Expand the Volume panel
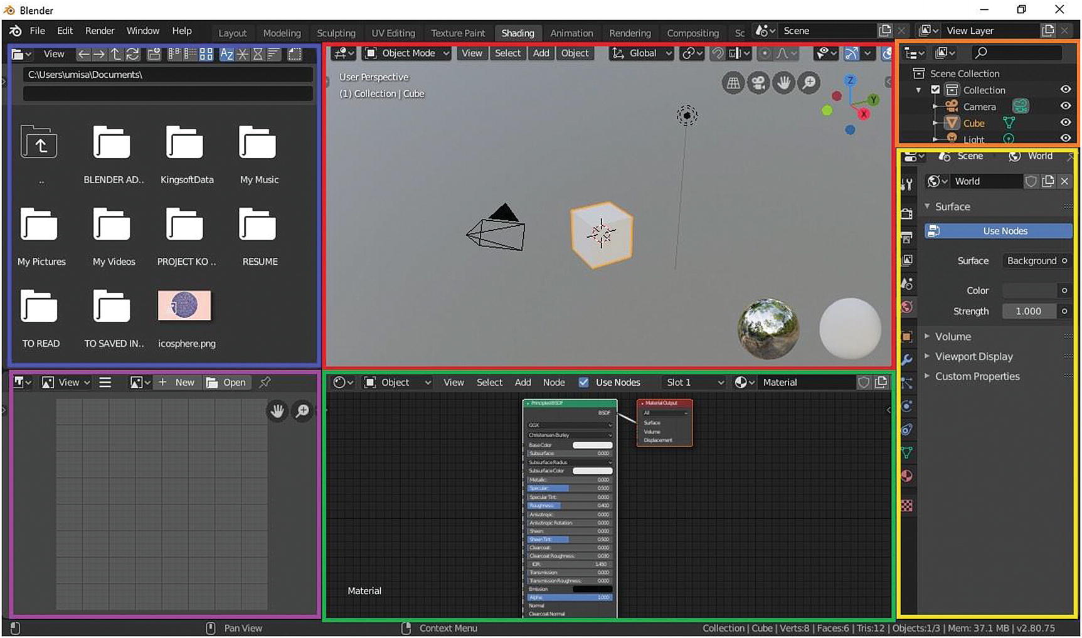 point(953,336)
